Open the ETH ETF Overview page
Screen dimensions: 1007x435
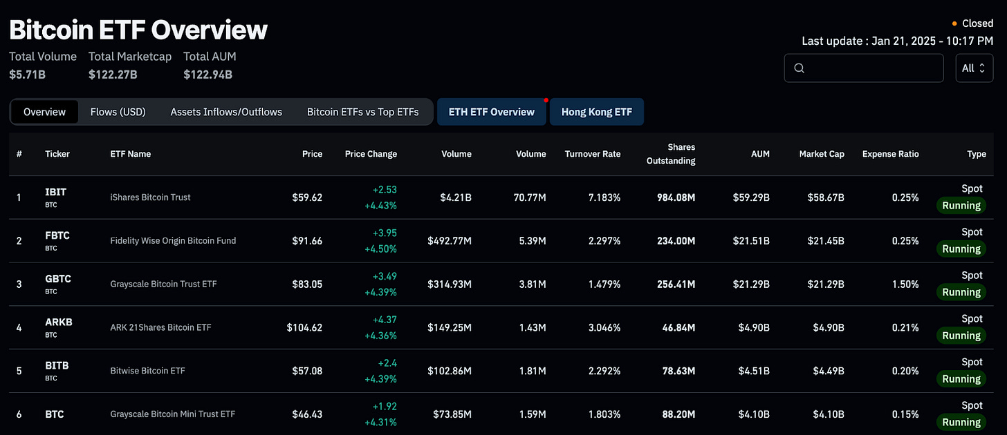(x=492, y=111)
